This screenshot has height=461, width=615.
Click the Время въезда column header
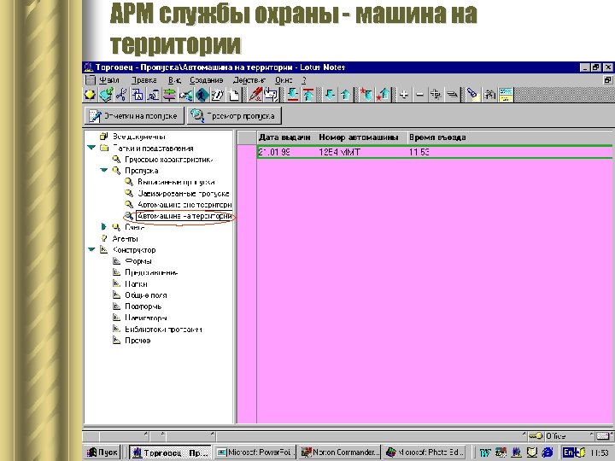[437, 137]
